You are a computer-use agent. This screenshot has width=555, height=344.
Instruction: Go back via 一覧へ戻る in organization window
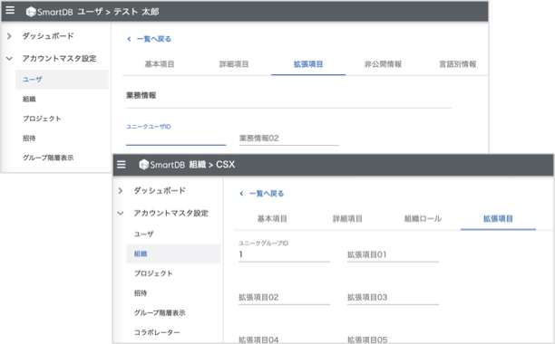click(x=261, y=194)
